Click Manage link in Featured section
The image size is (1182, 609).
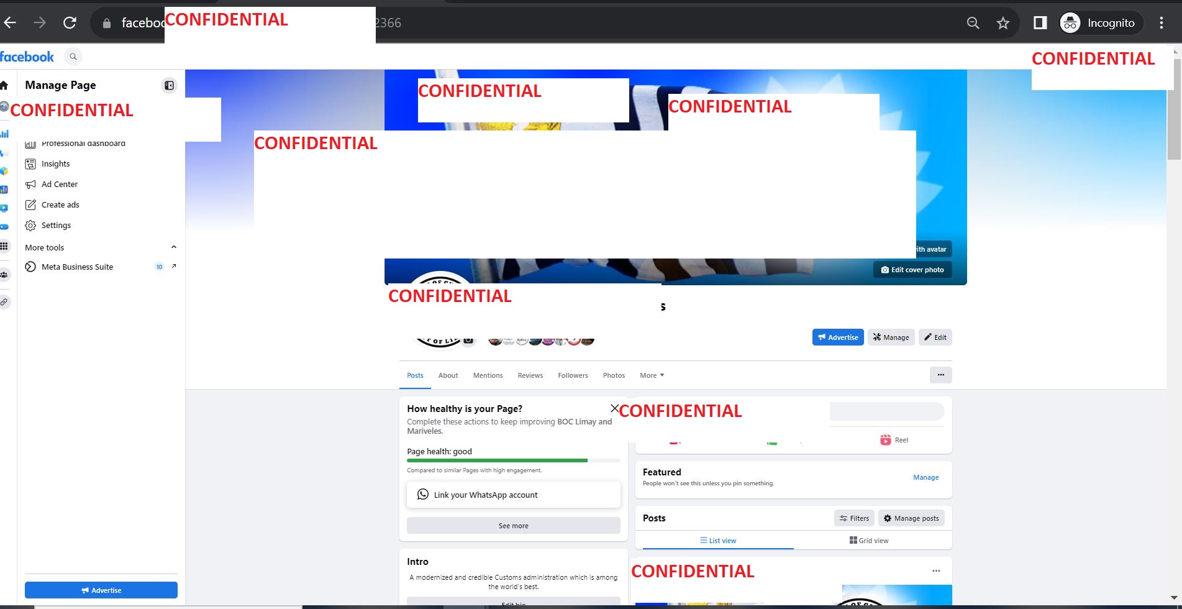tap(925, 477)
